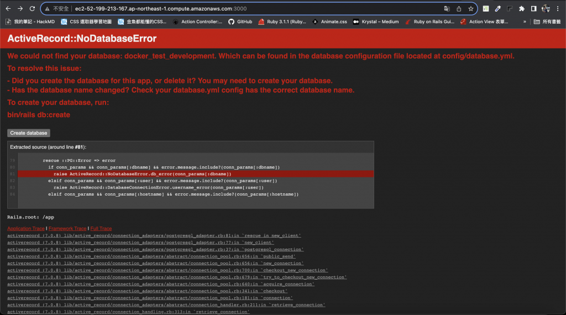The height and width of the screenshot is (315, 566).
Task: Open Chrome three-dot menu
Action: pos(558,9)
